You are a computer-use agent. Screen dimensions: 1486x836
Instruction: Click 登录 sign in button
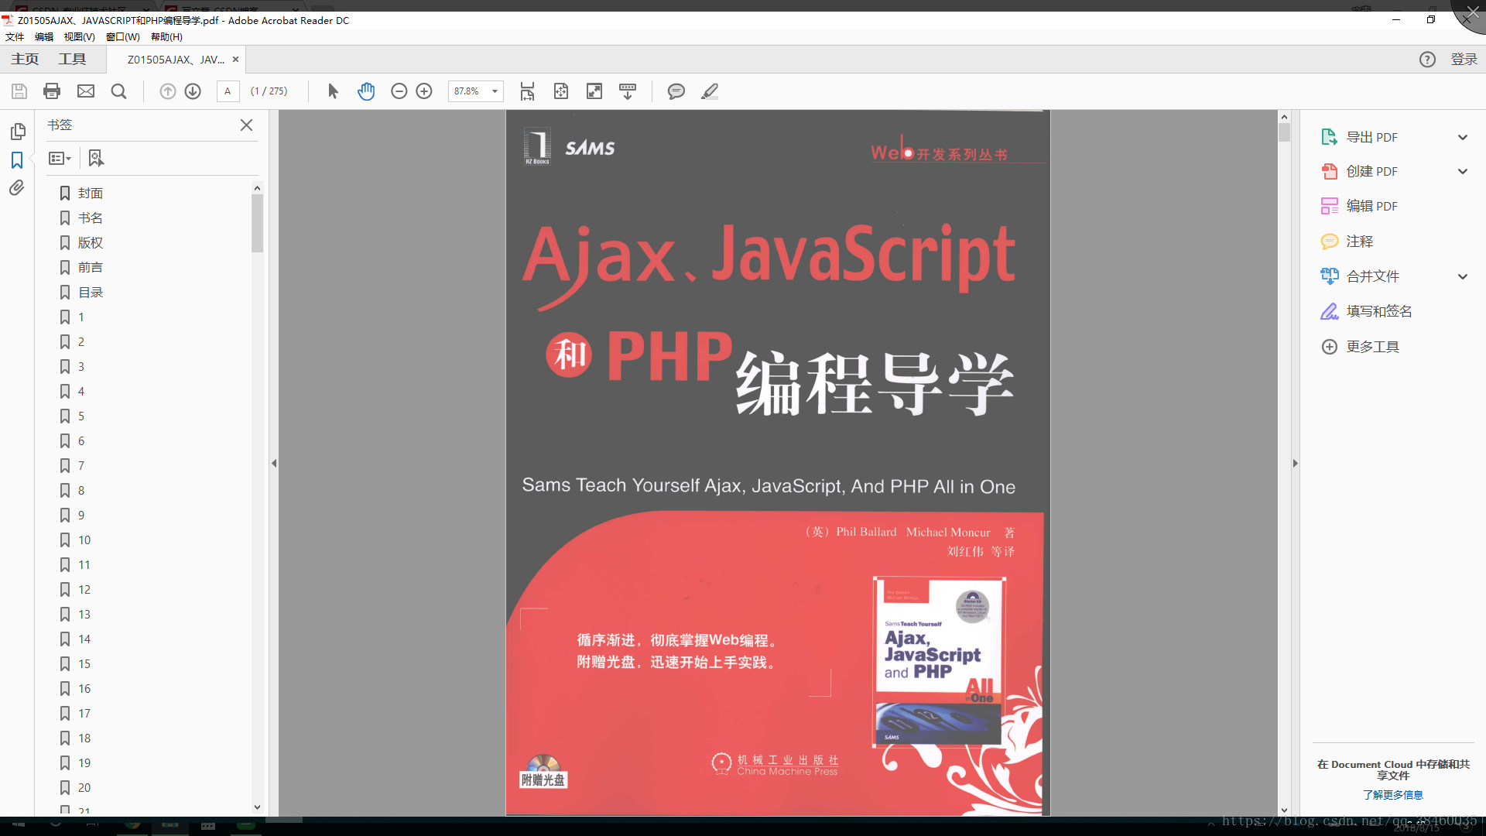point(1464,60)
